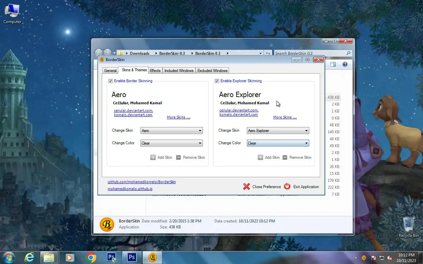Click network tray icon
Viewport: 423px width, 264px height.
click(382, 258)
